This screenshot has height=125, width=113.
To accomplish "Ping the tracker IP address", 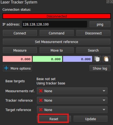I will [x=100, y=24].
